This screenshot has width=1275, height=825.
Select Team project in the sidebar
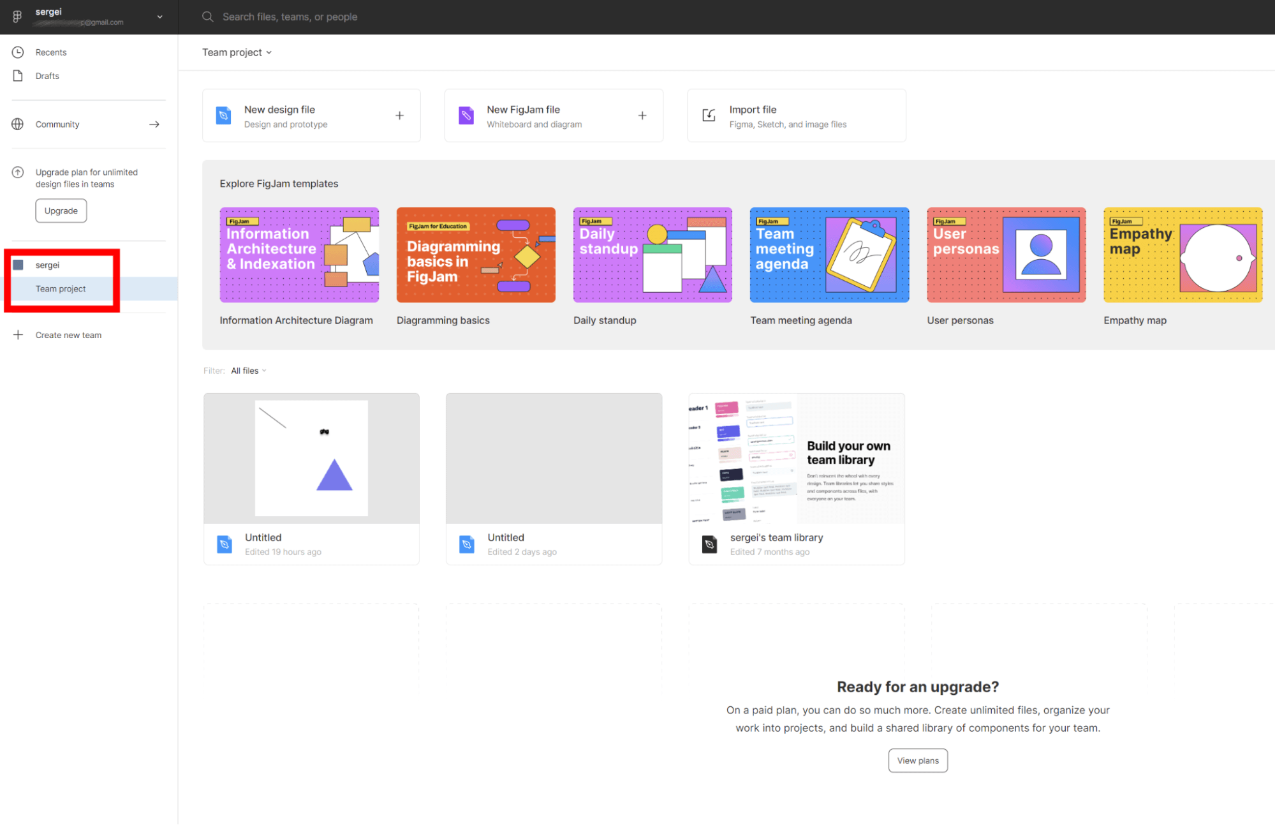(61, 289)
